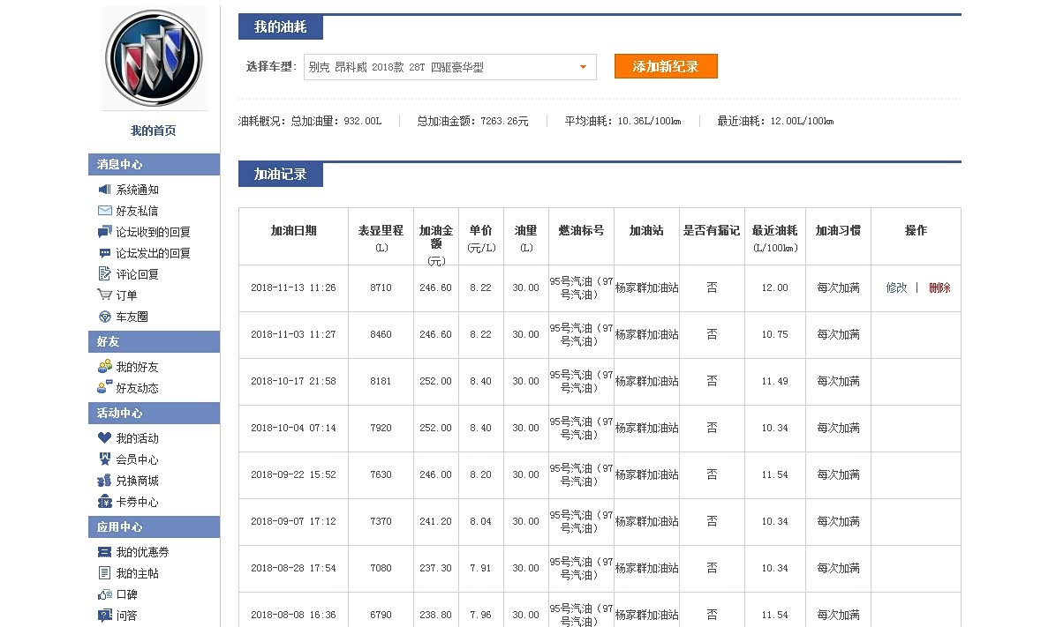The height and width of the screenshot is (627, 1041).
Task: Click the orange add new record button
Action: point(666,67)
